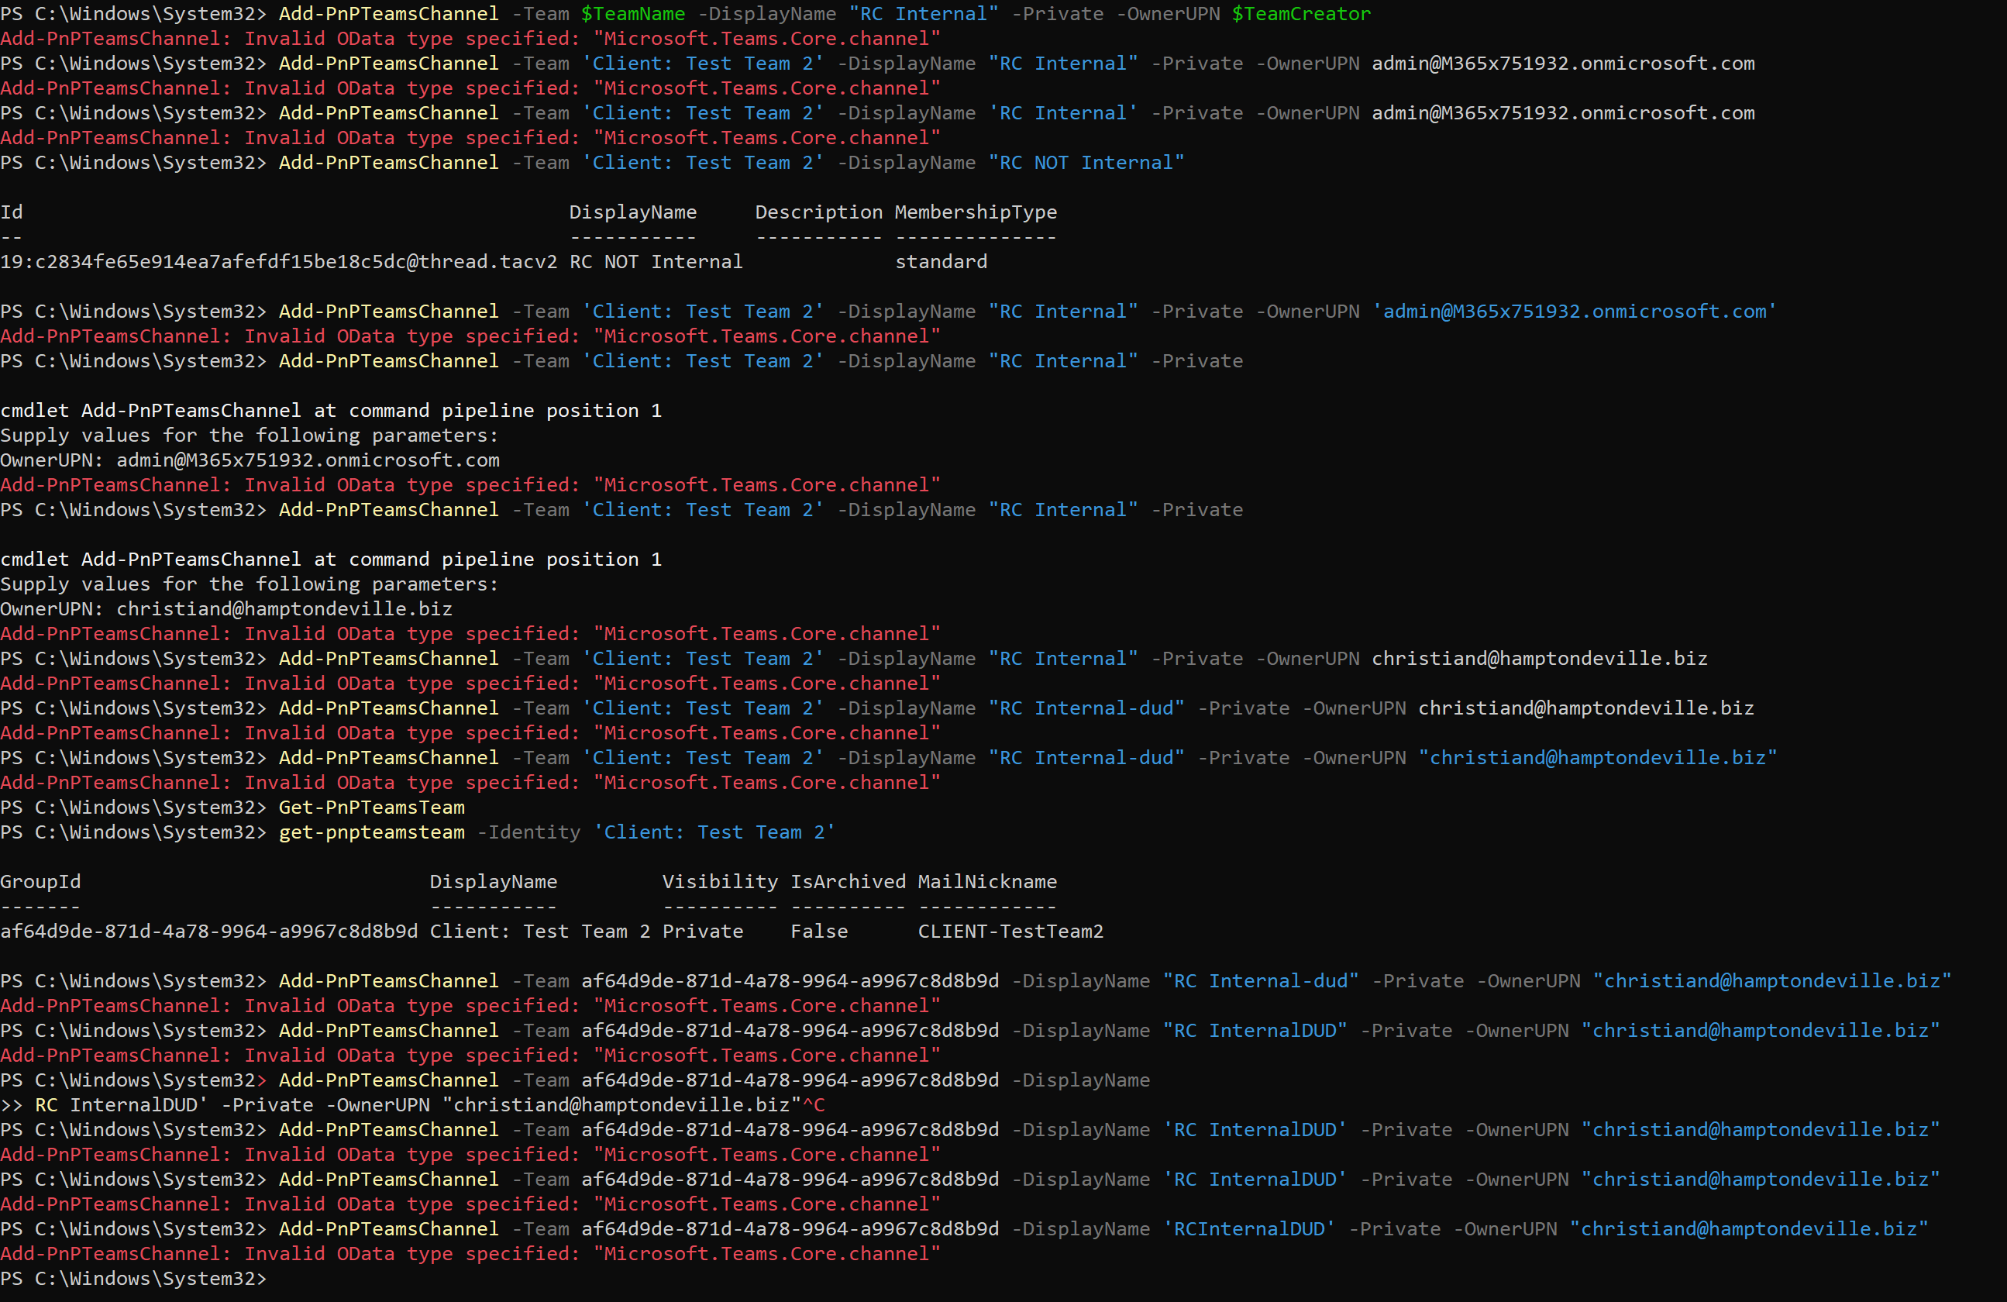Image resolution: width=2007 pixels, height=1302 pixels.
Task: Click the Get-PnPTeamsTeam command line
Action: point(371,807)
